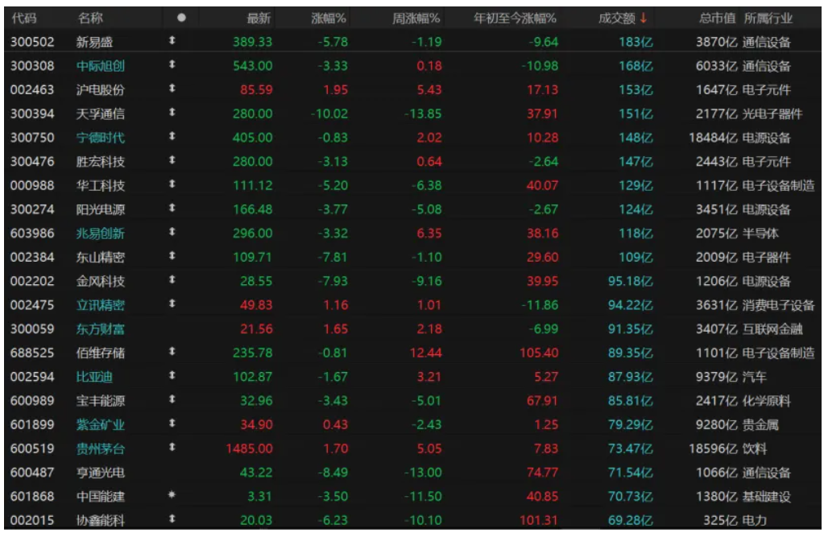The width and height of the screenshot is (824, 533).
Task: Click the dot column header icon
Action: (181, 18)
